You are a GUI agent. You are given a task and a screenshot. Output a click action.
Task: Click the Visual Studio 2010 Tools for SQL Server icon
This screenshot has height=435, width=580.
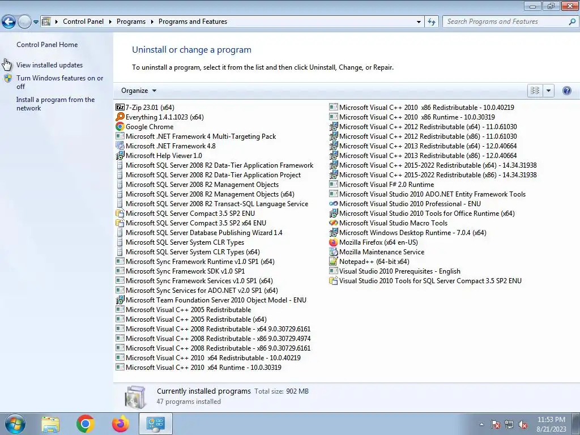coord(333,281)
